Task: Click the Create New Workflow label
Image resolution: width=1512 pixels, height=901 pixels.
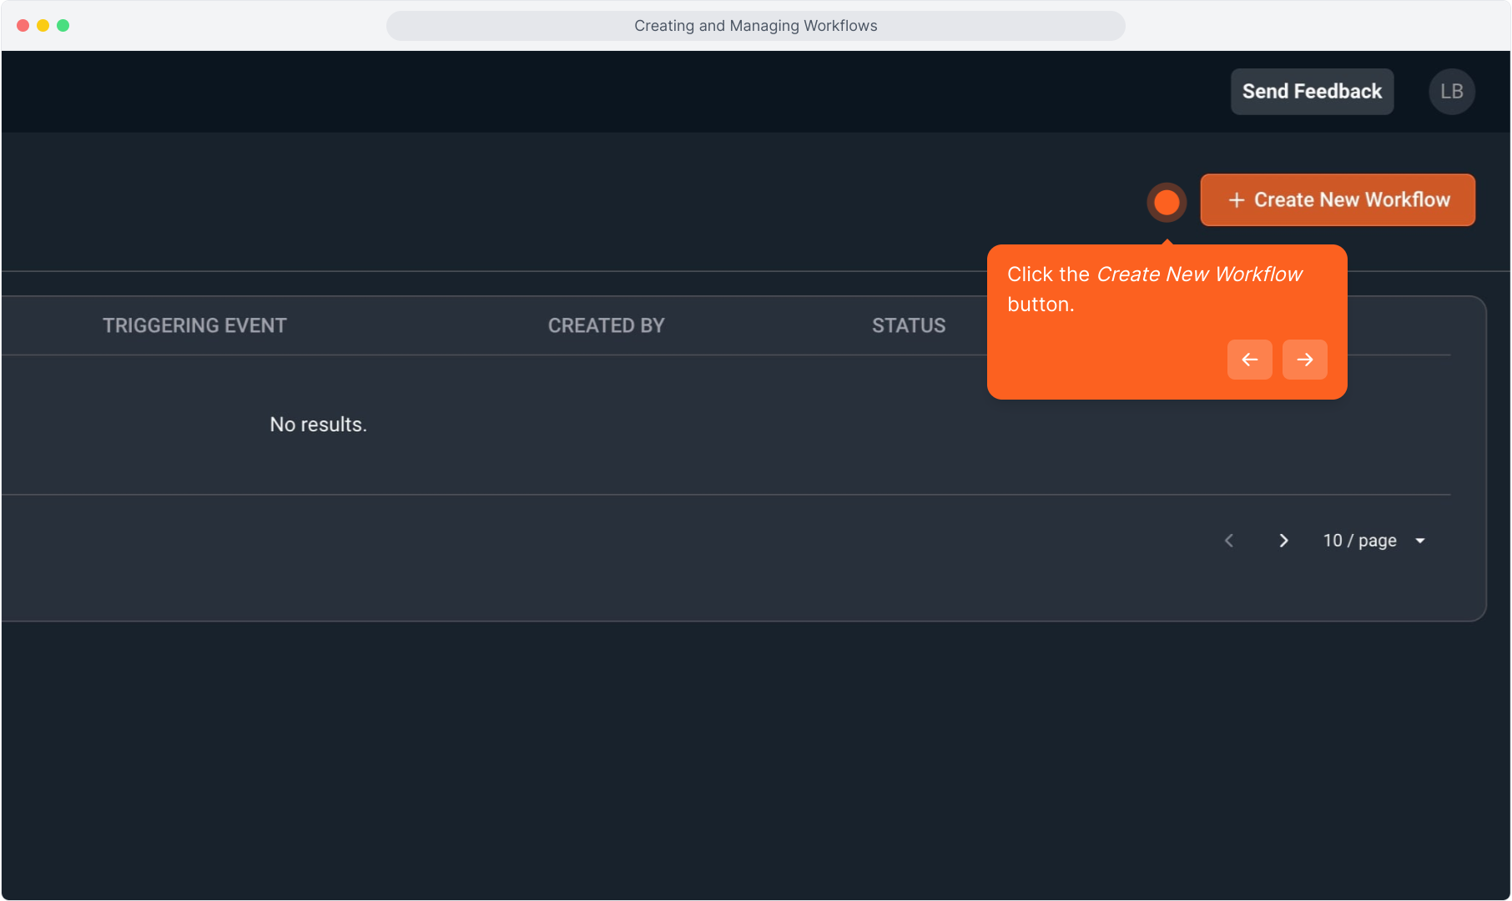Action: [1352, 200]
